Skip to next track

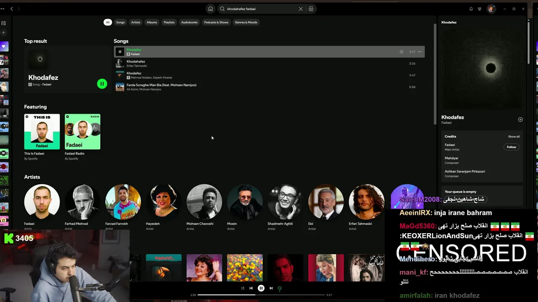coord(271,288)
